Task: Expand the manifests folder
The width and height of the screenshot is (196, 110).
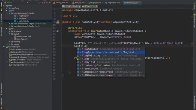Action: coord(7,8)
